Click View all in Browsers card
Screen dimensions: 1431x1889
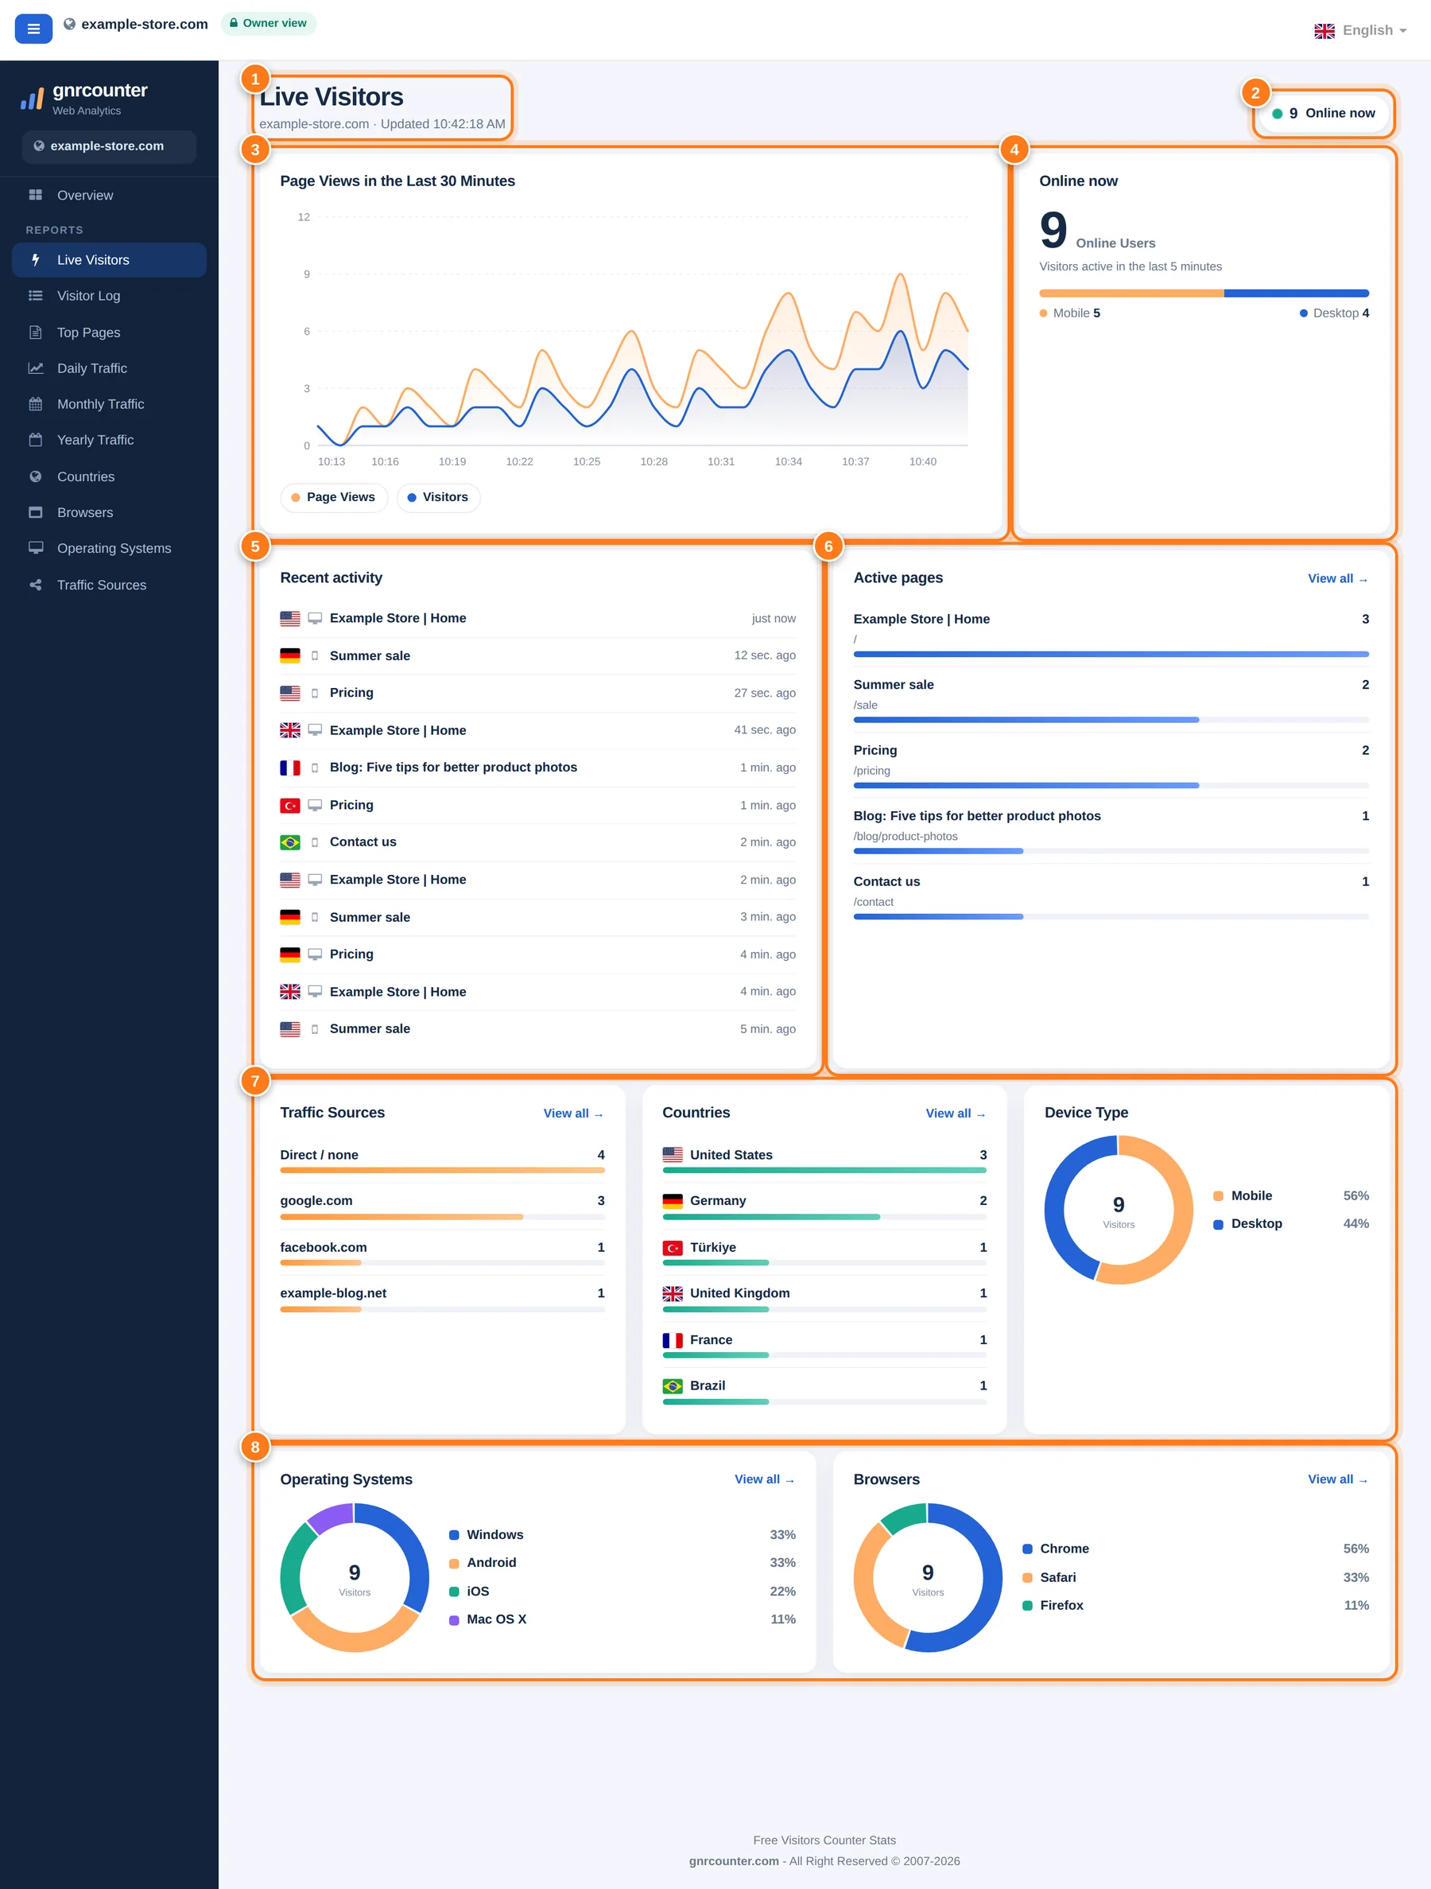[1338, 1479]
